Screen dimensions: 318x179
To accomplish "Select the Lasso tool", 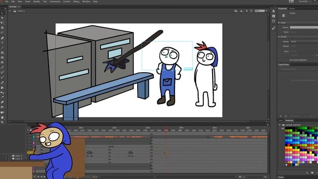I will tap(2, 32).
